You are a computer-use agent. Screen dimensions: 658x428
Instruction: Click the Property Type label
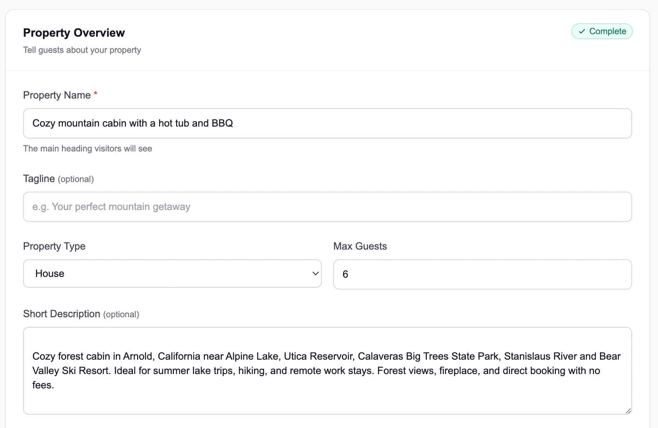[54, 246]
